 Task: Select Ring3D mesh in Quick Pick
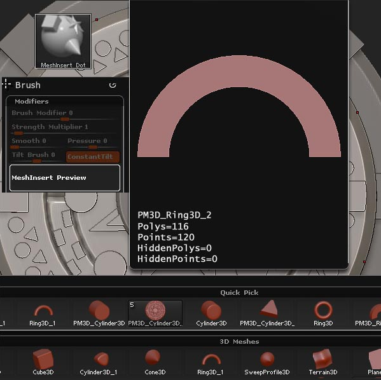323,314
